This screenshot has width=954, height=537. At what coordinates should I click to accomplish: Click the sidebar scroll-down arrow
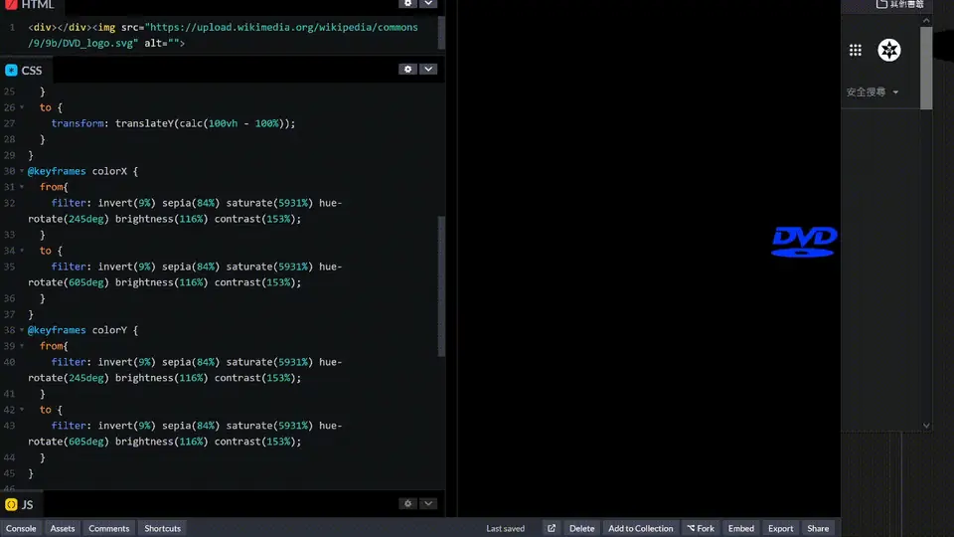pyautogui.click(x=926, y=426)
